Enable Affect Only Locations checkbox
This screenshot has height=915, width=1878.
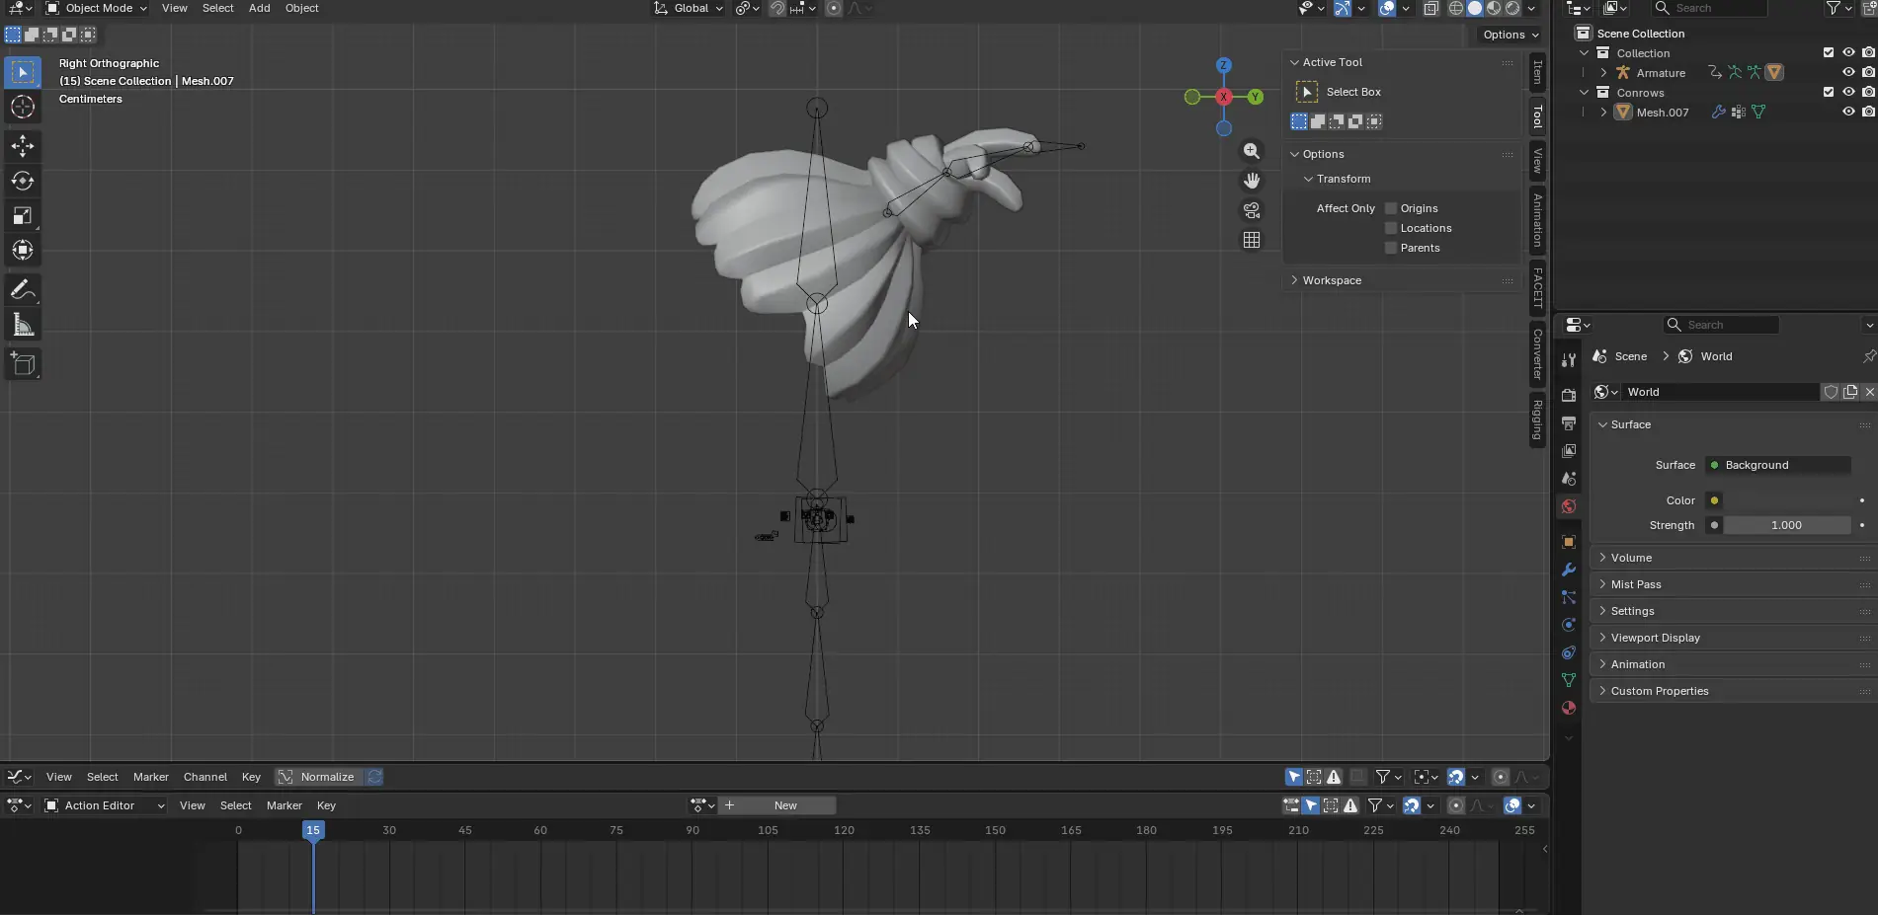point(1391,228)
